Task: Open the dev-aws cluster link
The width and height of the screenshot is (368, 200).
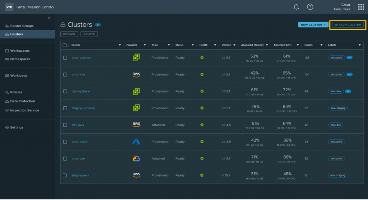Action: click(78, 125)
